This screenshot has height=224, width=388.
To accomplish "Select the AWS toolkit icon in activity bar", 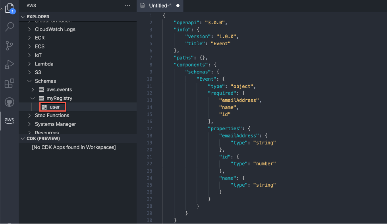I will tap(9, 120).
